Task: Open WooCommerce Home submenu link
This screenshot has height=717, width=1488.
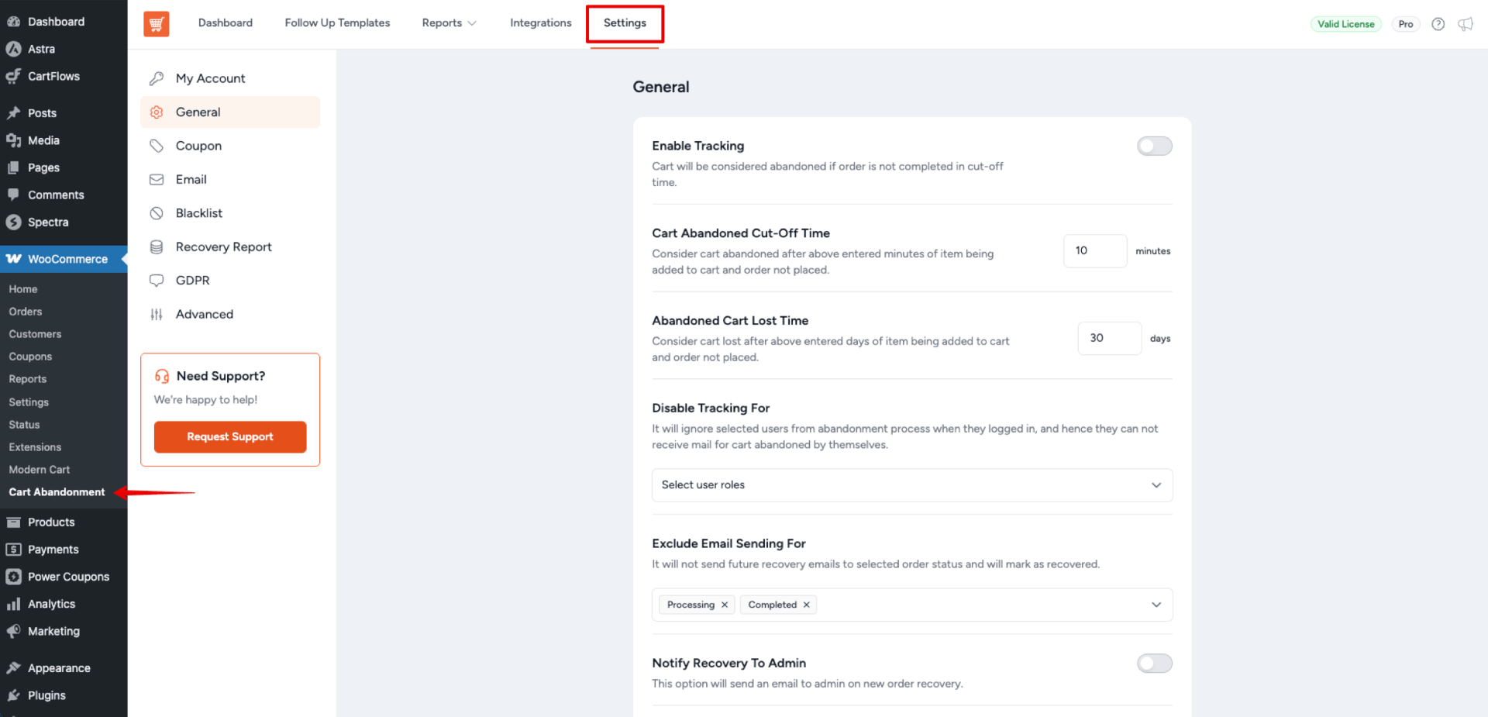Action: 23,289
